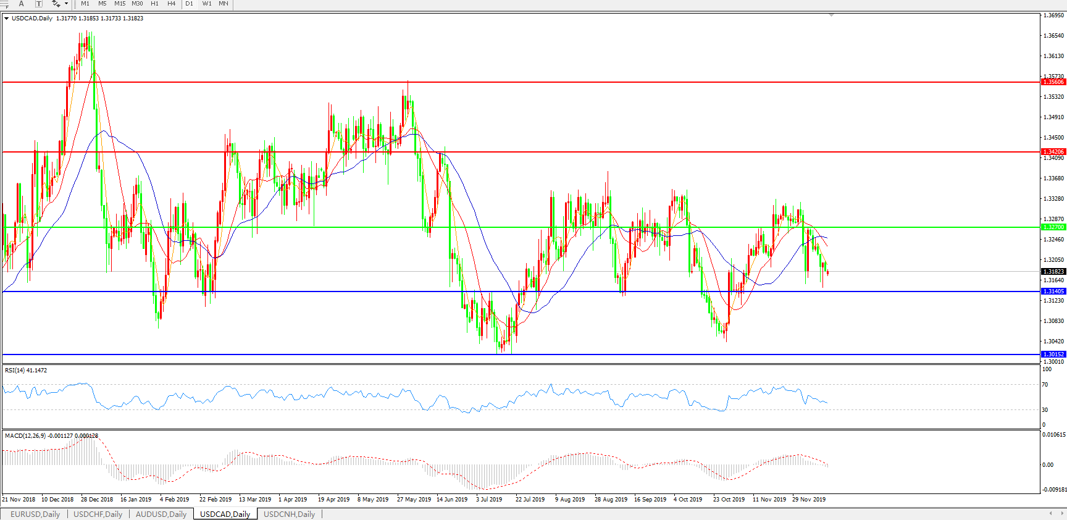Choose the H1 timeframe button

click(x=154, y=4)
